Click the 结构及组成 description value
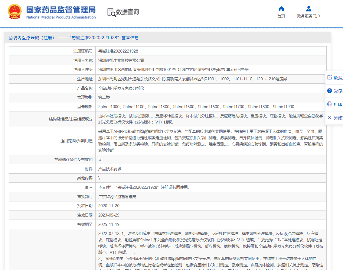343x270 pixels. tap(211, 119)
